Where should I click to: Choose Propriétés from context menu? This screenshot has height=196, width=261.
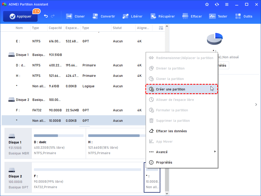pos(182,162)
